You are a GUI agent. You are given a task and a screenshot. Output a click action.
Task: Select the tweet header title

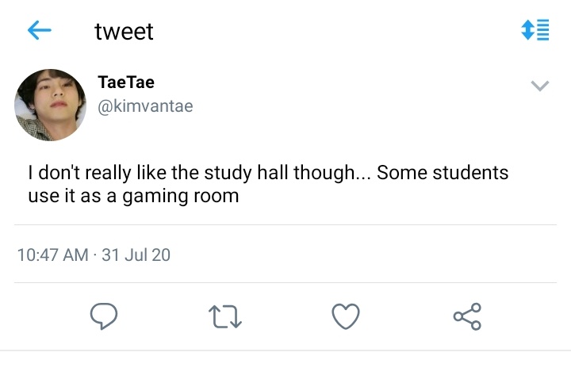tap(124, 31)
